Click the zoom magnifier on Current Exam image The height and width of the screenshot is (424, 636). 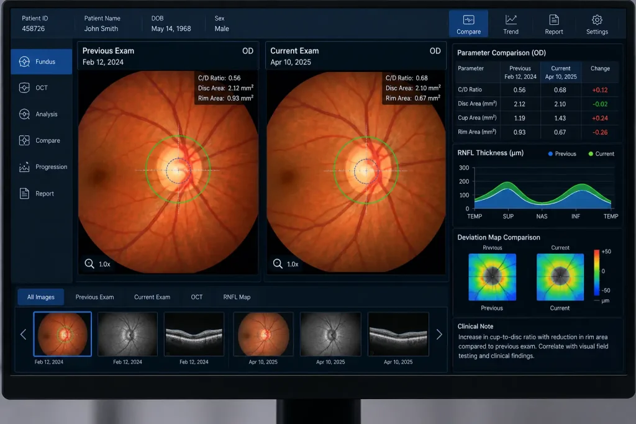click(278, 263)
